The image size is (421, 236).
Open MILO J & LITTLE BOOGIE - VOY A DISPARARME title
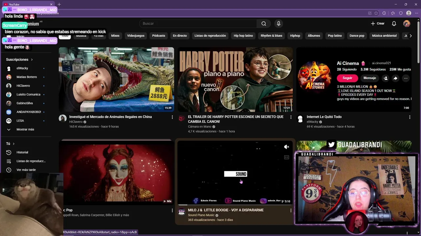tap(226, 210)
